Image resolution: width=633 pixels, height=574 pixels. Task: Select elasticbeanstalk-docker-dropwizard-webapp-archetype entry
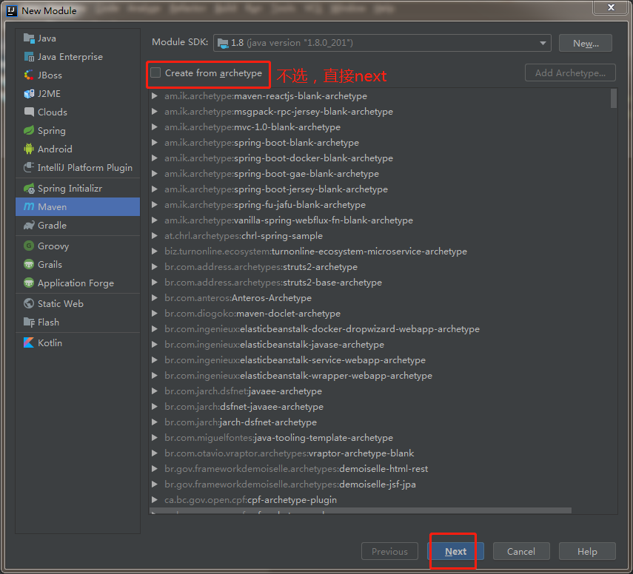coord(322,328)
